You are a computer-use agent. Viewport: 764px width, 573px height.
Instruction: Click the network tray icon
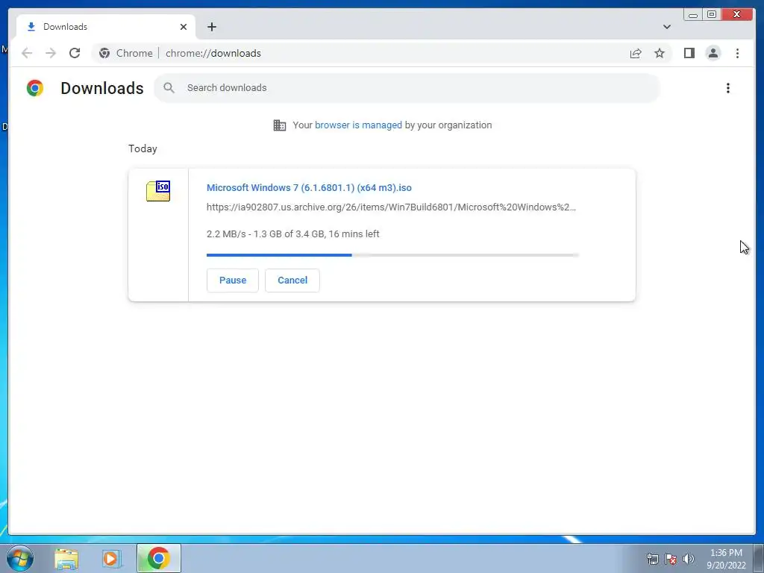652,559
